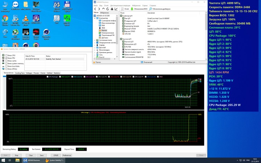Click the Save button in stability test
The image size is (261, 163).
(42, 155)
